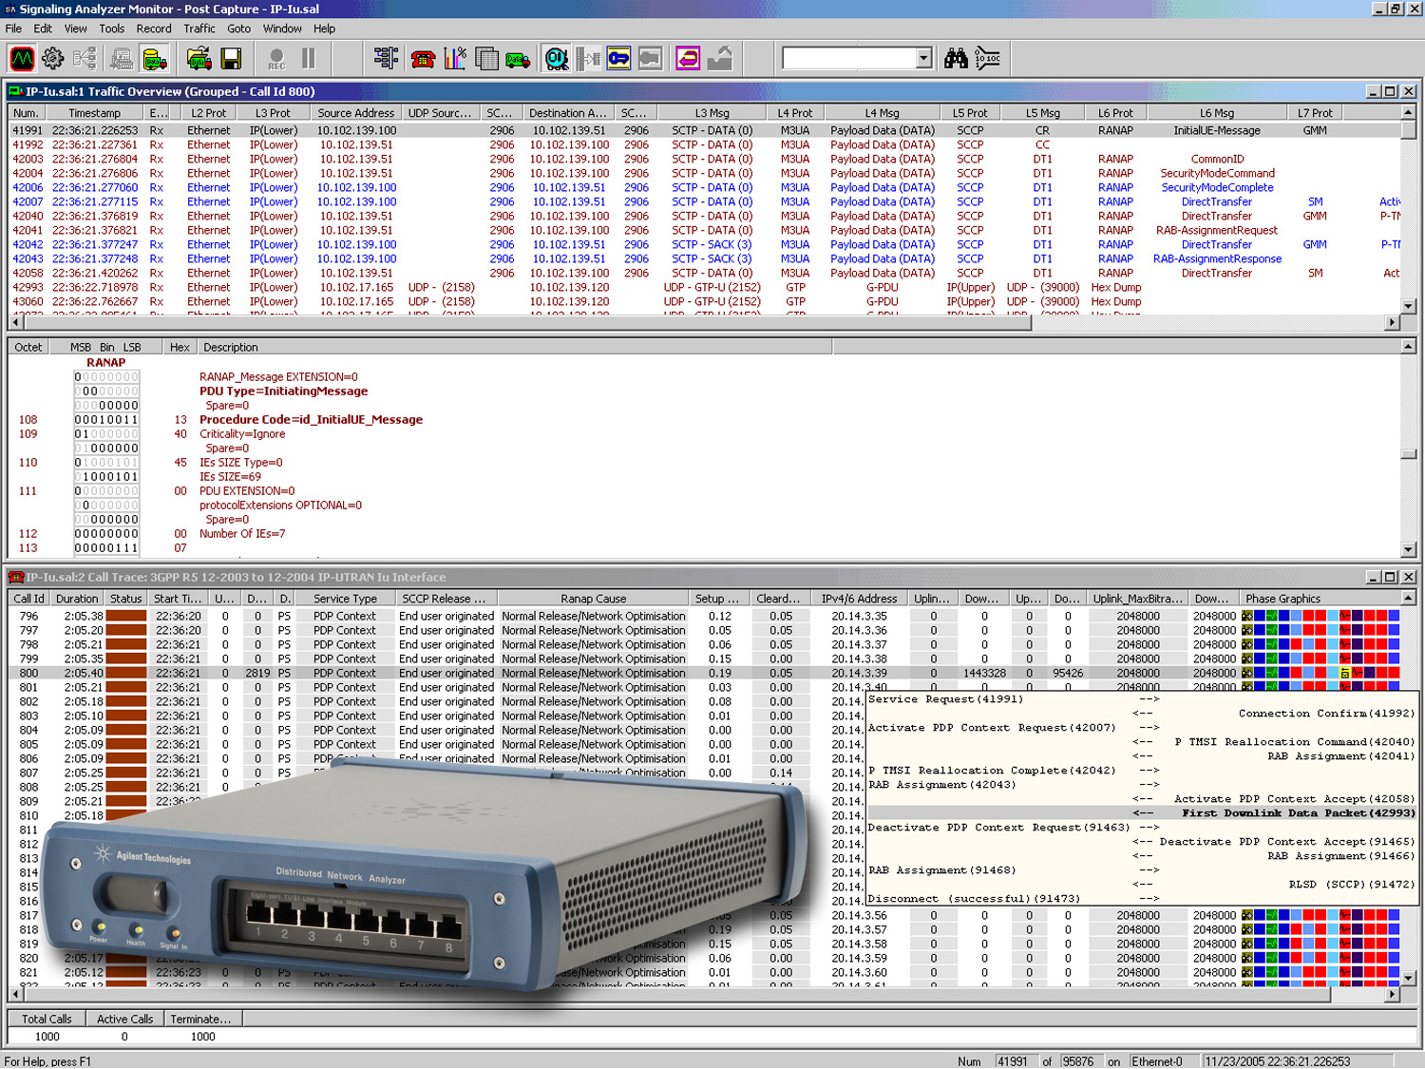1425x1069 pixels.
Task: Open the View menu
Action: pyautogui.click(x=76, y=29)
